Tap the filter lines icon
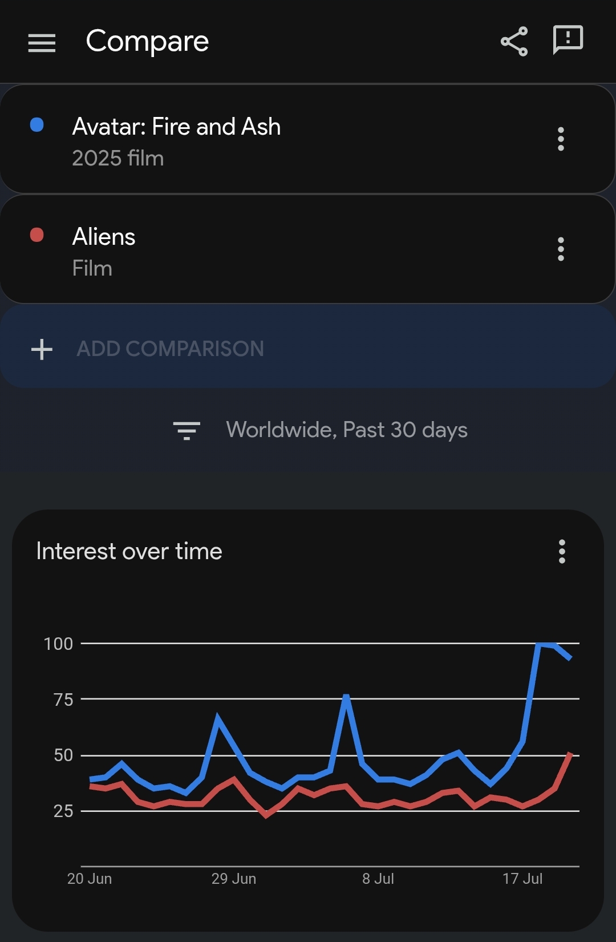The width and height of the screenshot is (616, 942). 187,431
